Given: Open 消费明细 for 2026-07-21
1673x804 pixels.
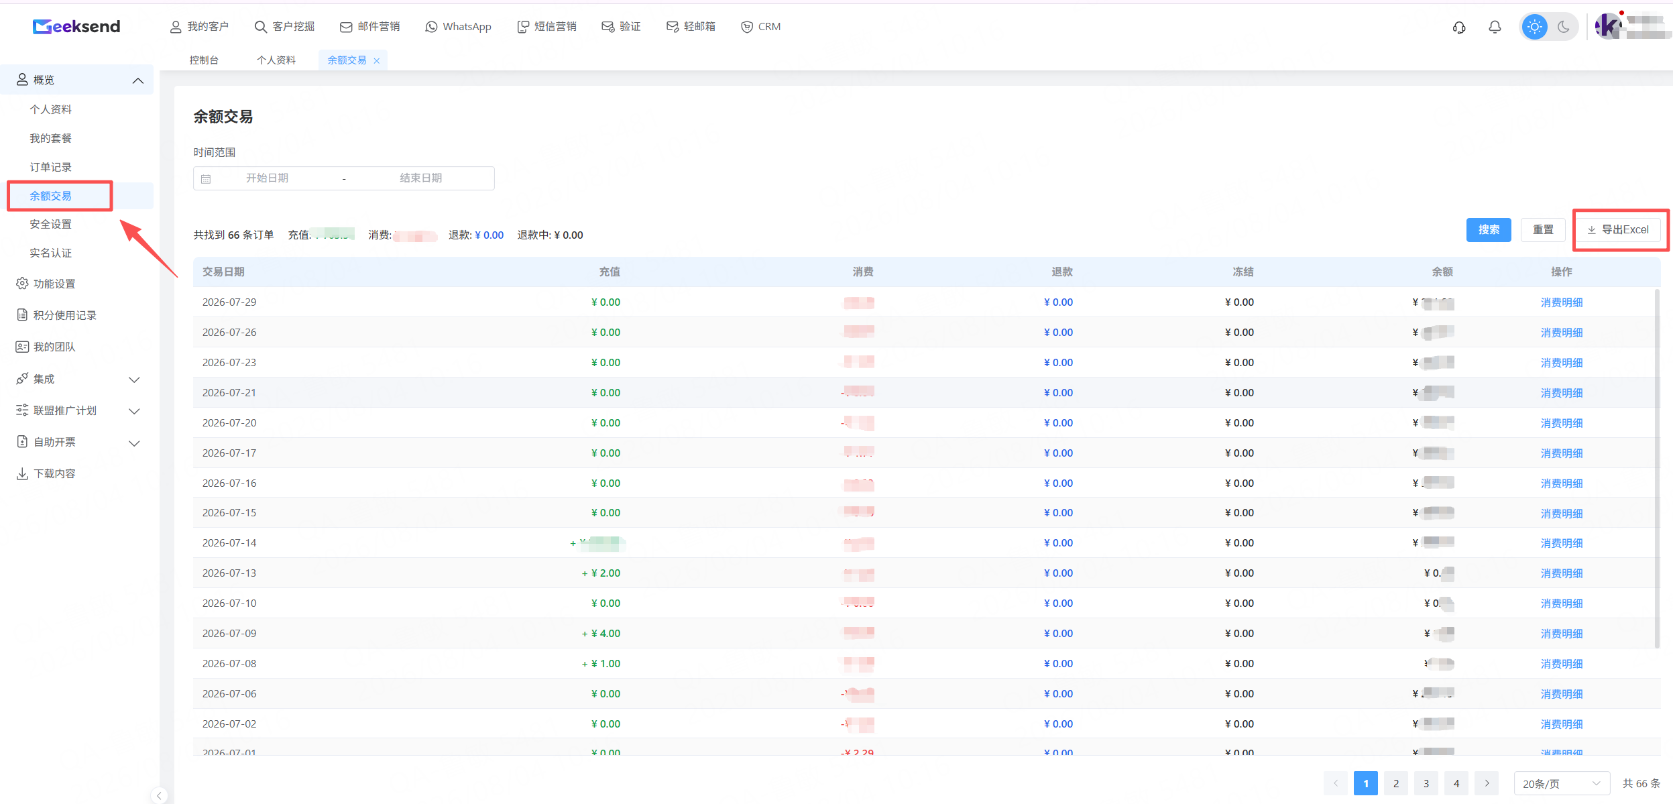Looking at the screenshot, I should click(1561, 393).
